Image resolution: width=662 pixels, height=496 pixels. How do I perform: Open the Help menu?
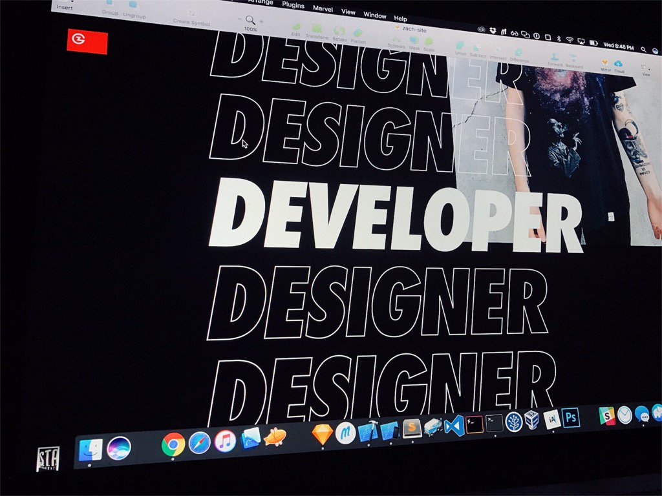point(400,18)
